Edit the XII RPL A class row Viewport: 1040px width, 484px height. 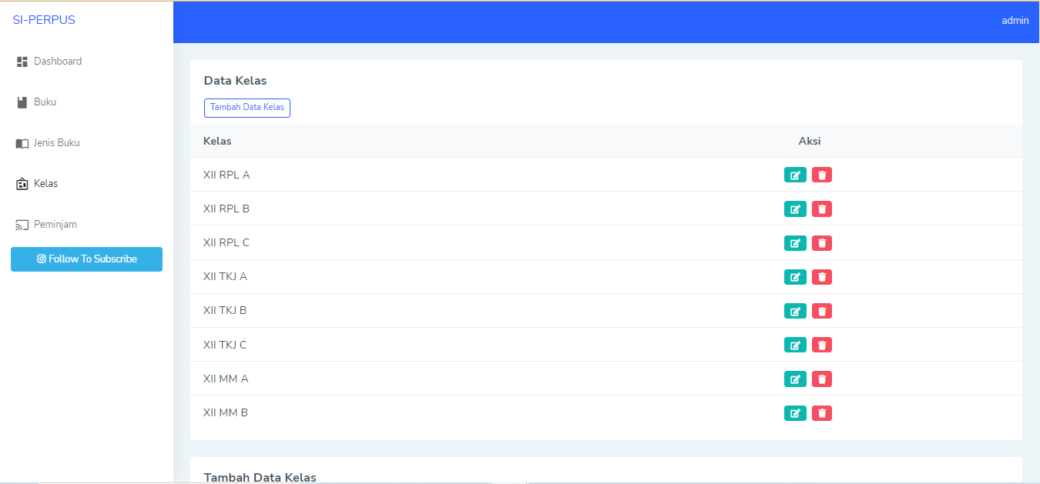(x=795, y=175)
